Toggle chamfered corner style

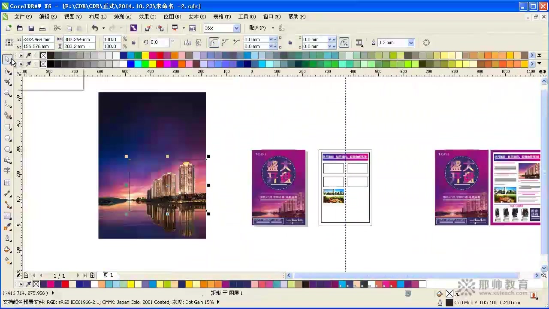click(236, 42)
